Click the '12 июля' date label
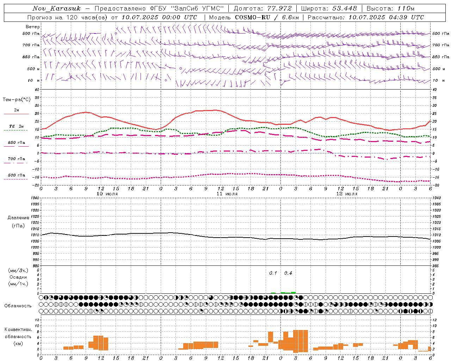 tap(347, 194)
